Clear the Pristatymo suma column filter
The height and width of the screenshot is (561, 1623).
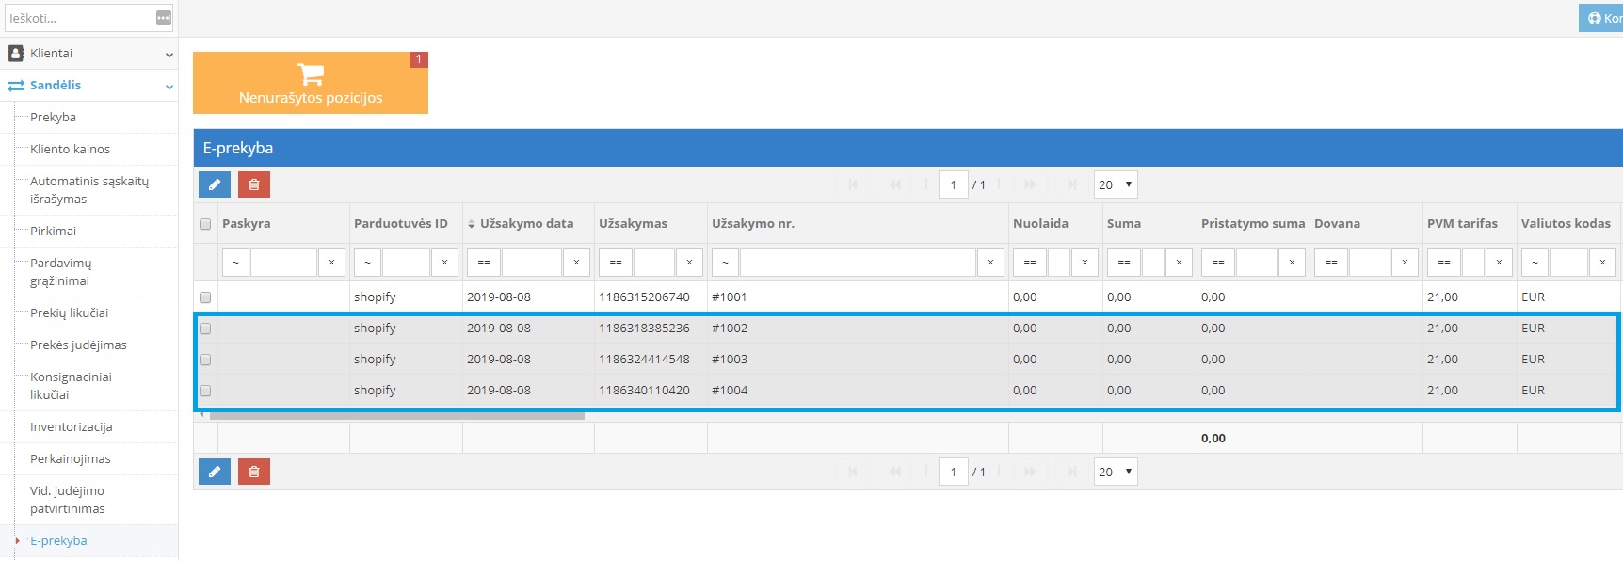pos(1292,263)
